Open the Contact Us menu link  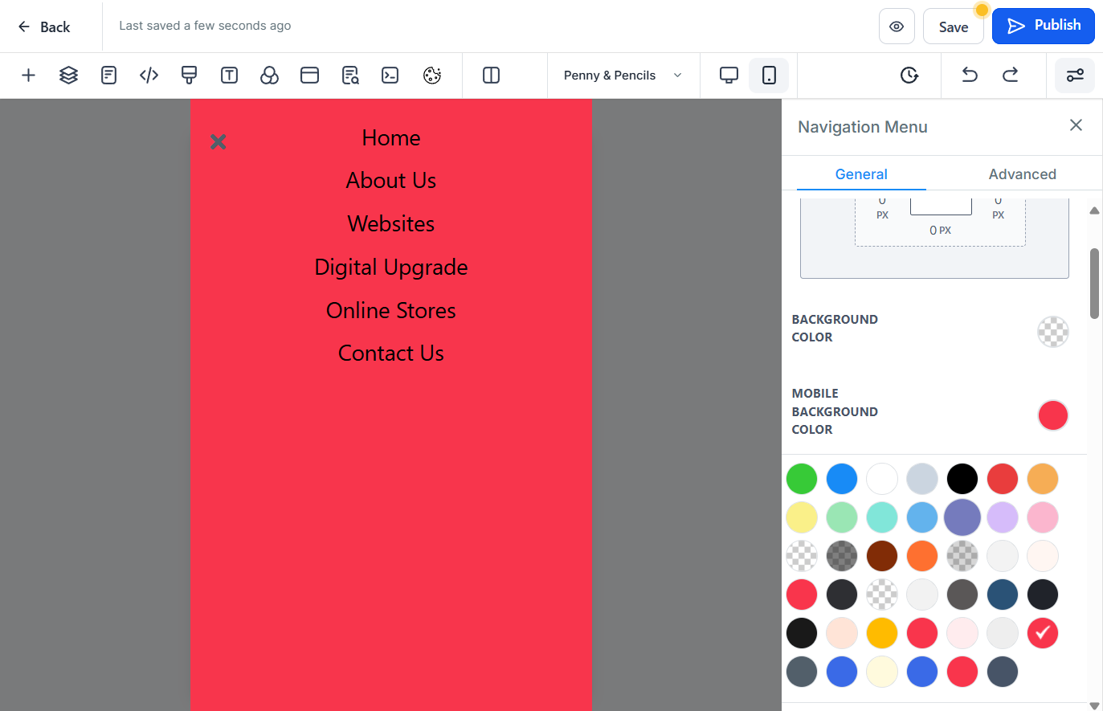391,353
